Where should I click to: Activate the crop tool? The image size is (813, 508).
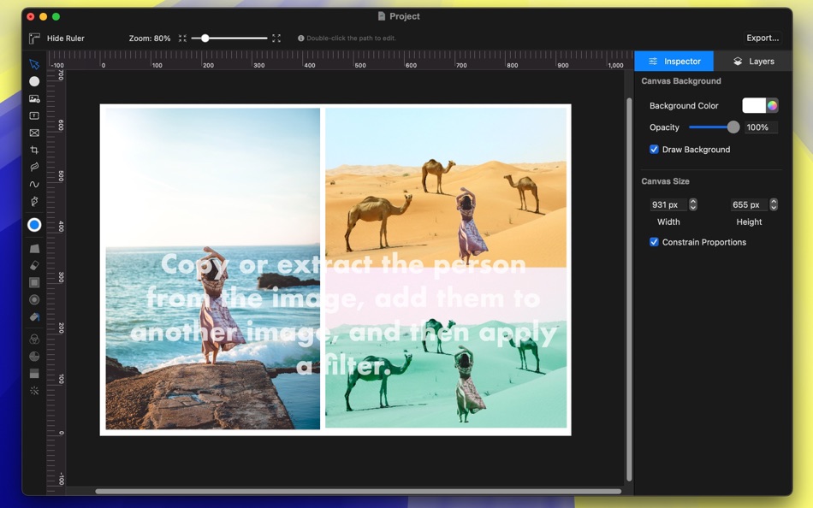pos(34,150)
